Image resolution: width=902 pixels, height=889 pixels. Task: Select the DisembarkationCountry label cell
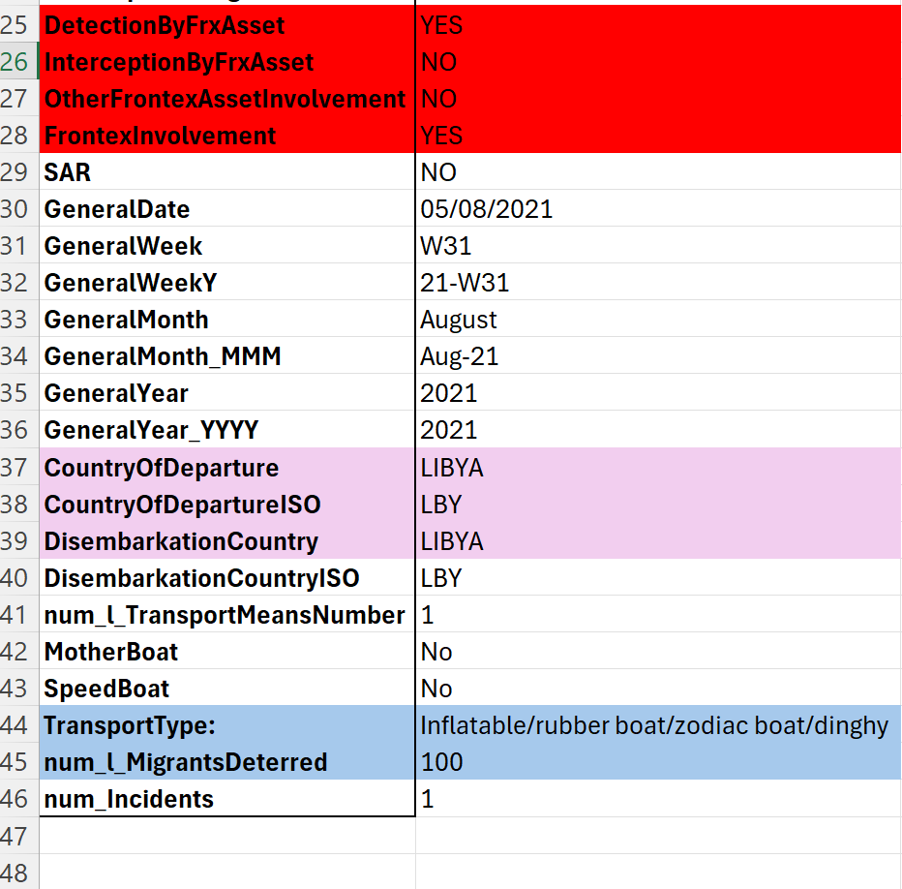click(x=181, y=541)
